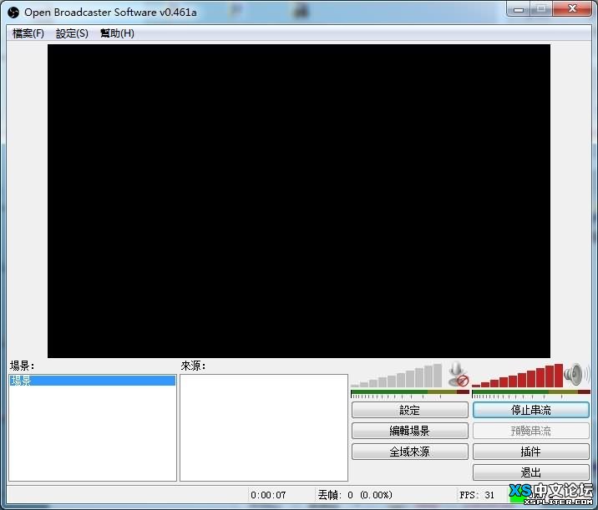Adjust the microphone volume bars

(x=397, y=376)
